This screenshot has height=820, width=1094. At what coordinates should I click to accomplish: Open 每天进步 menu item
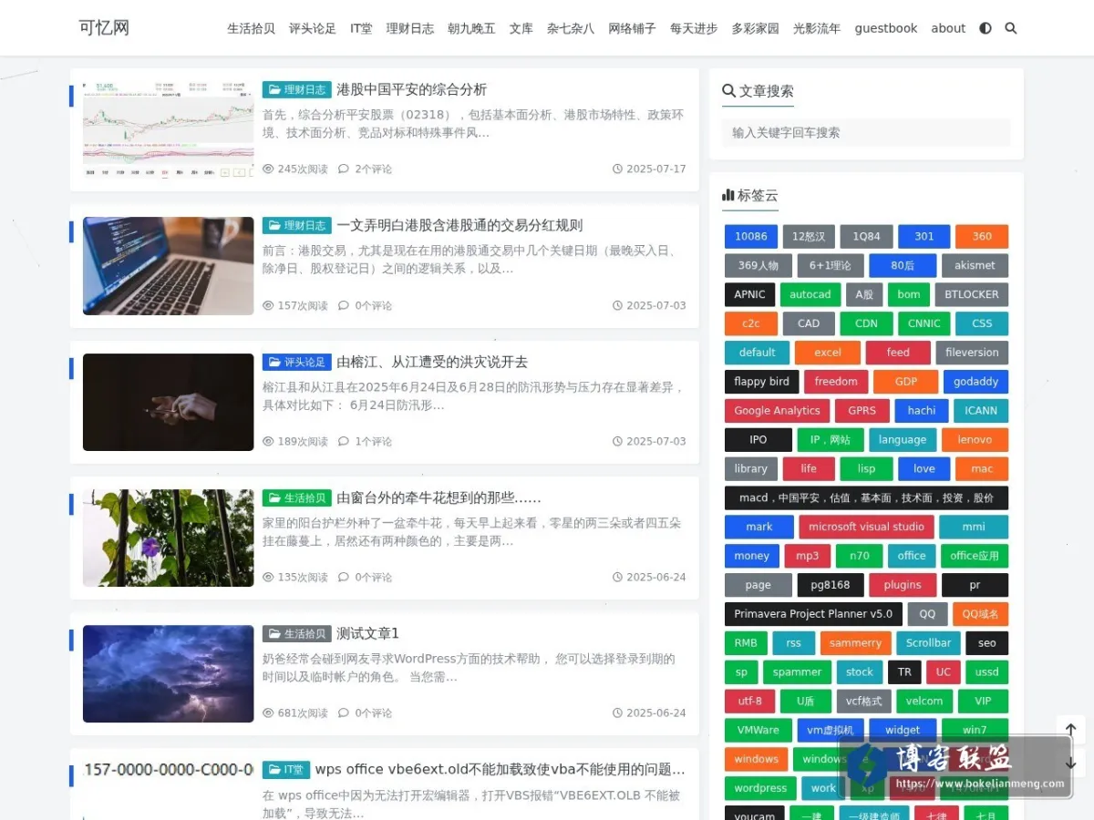pos(694,28)
